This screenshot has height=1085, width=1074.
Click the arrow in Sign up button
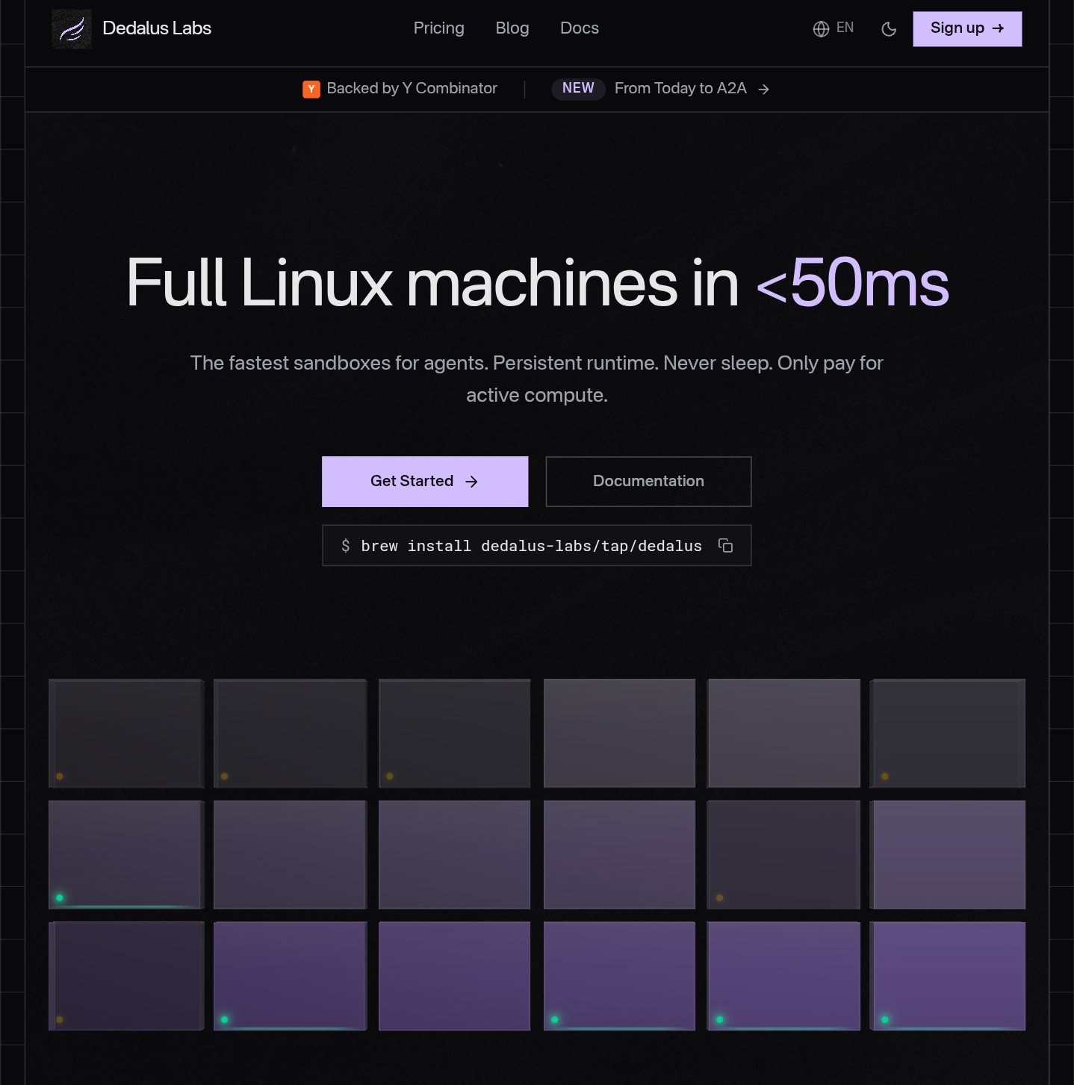click(998, 28)
